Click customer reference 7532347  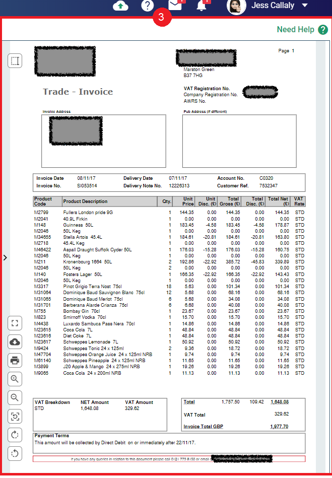pyautogui.click(x=269, y=186)
